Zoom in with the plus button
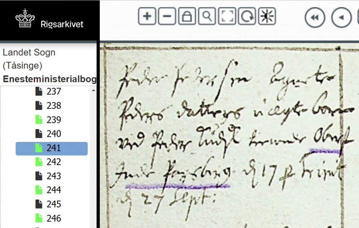The height and width of the screenshot is (228, 359). 147,16
